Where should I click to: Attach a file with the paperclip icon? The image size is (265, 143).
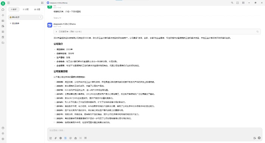(56, 138)
